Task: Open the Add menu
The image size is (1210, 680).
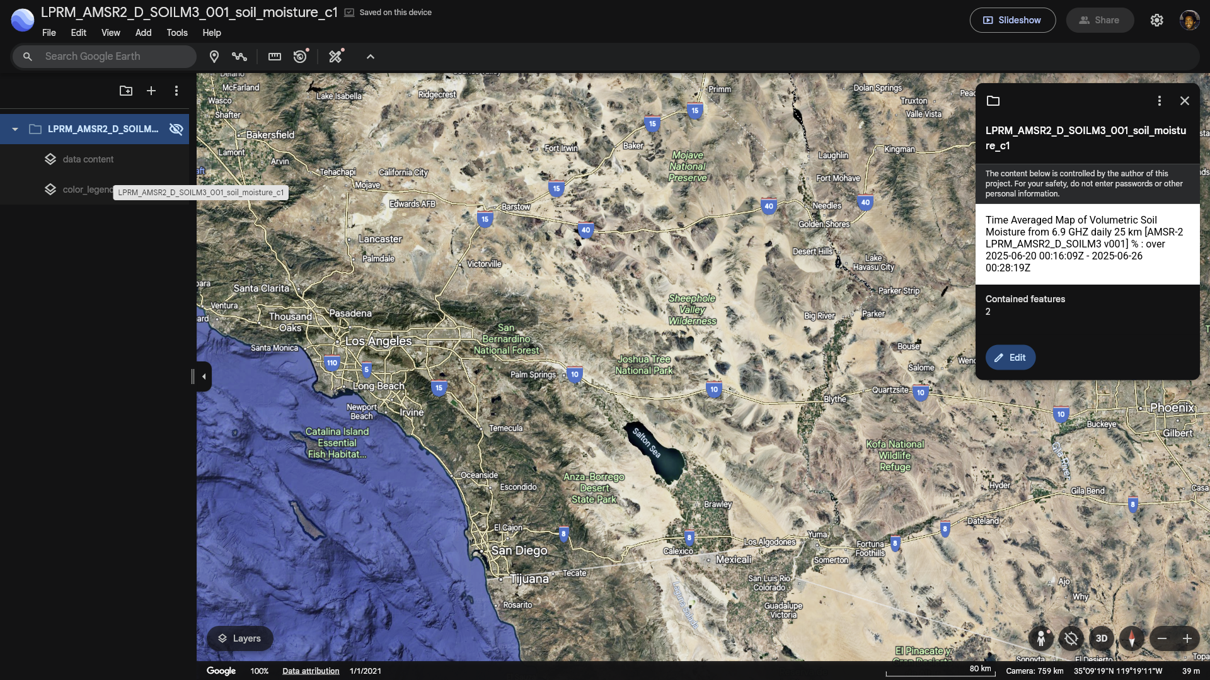Action: 143,33
